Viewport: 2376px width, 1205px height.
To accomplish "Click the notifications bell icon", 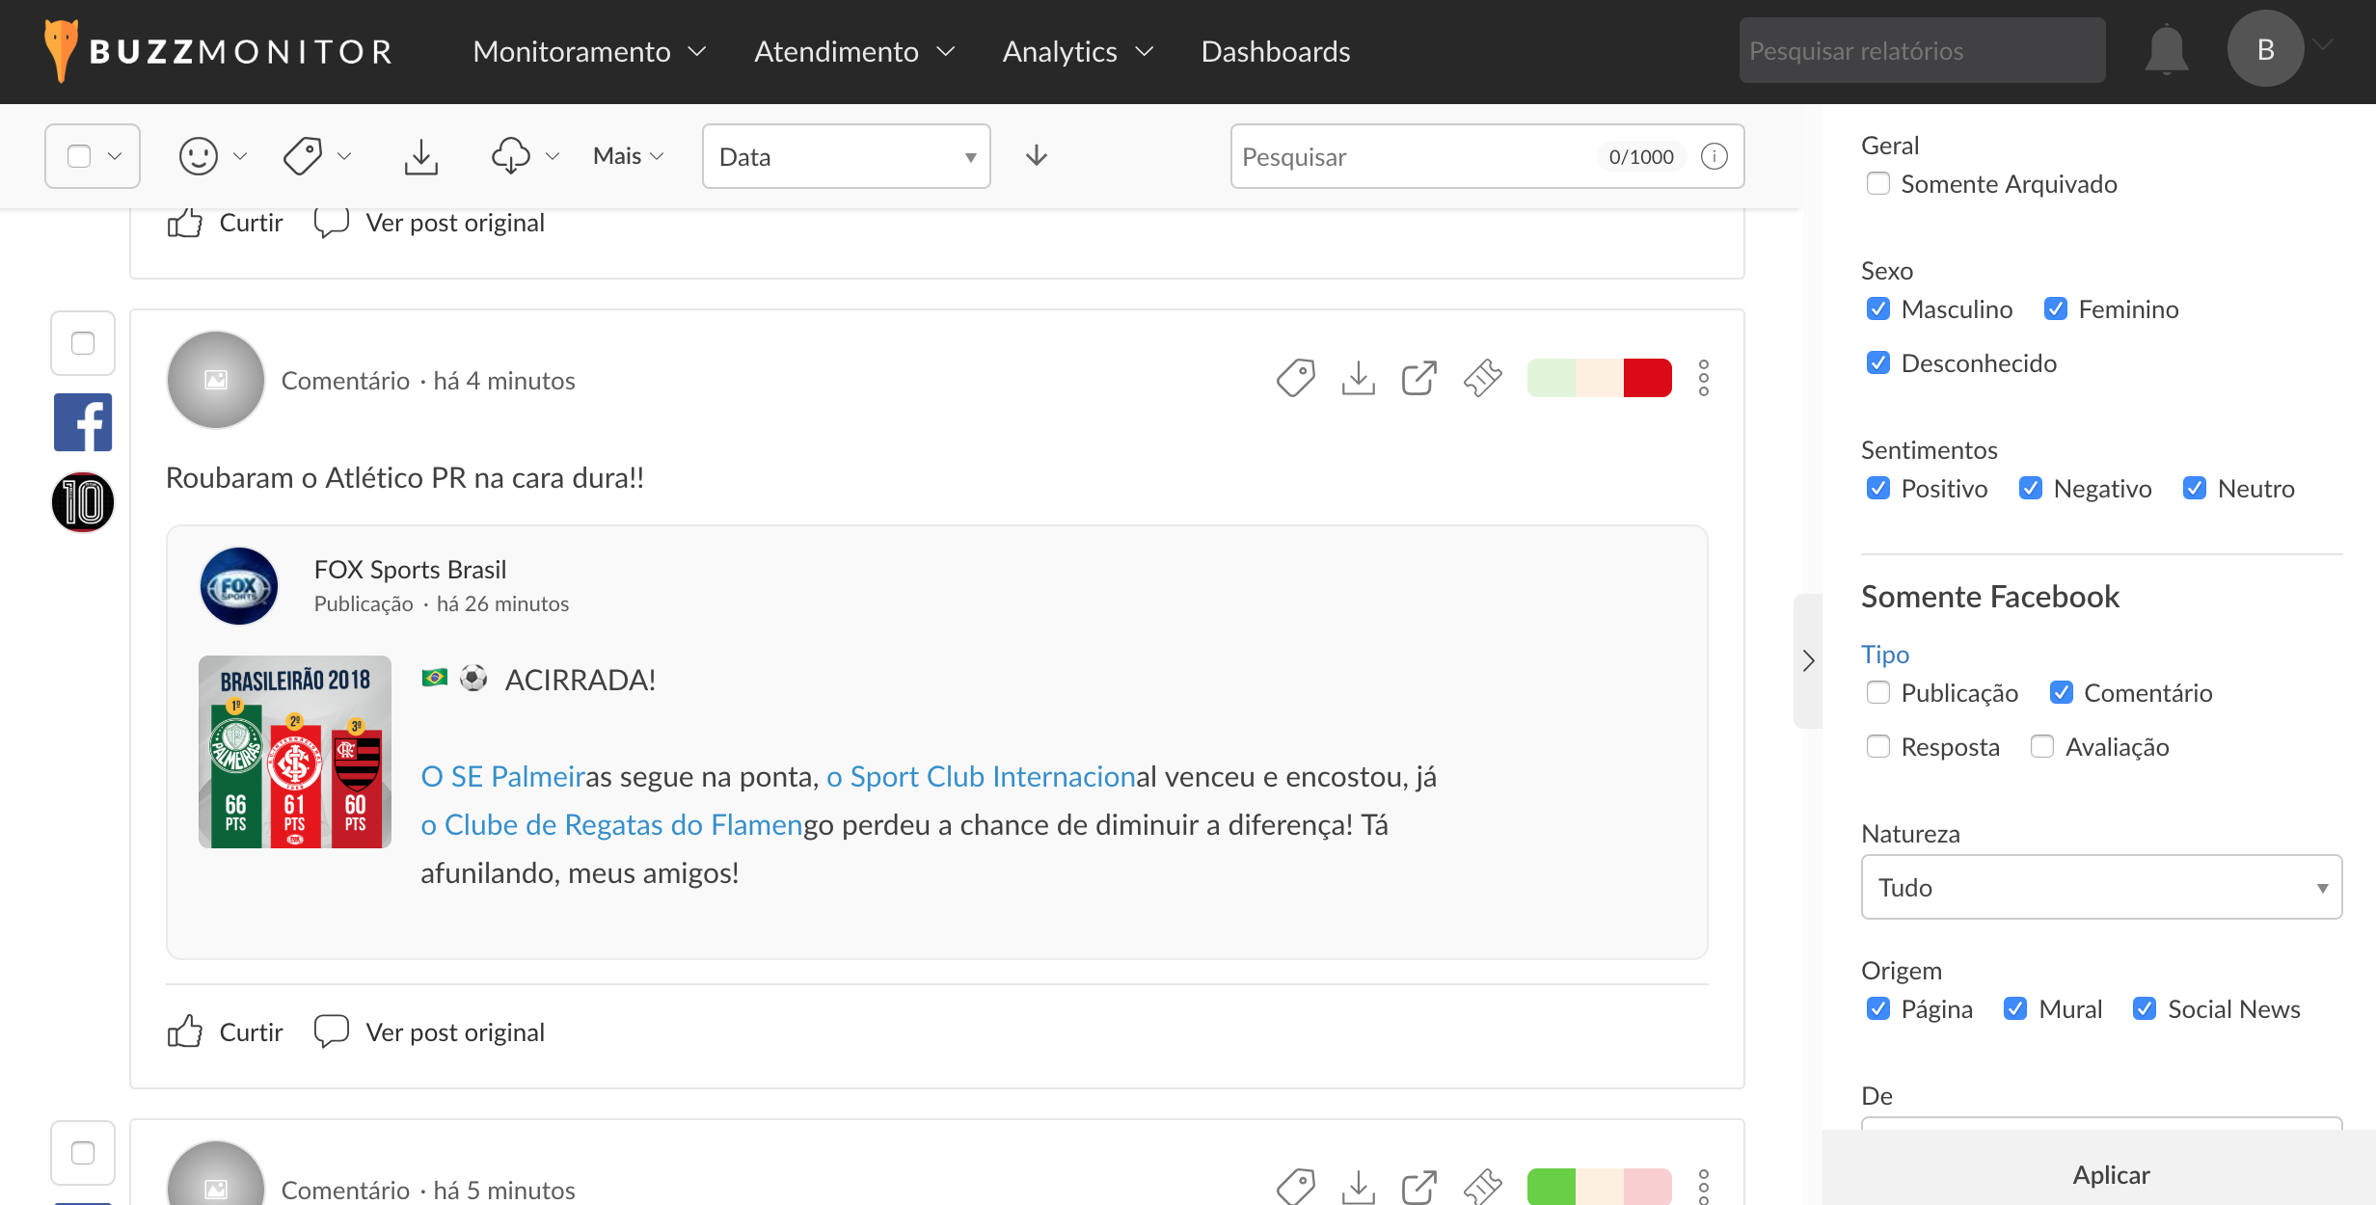I will pos(2166,50).
